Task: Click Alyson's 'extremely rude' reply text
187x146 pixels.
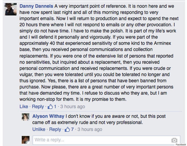Action: click(x=99, y=119)
